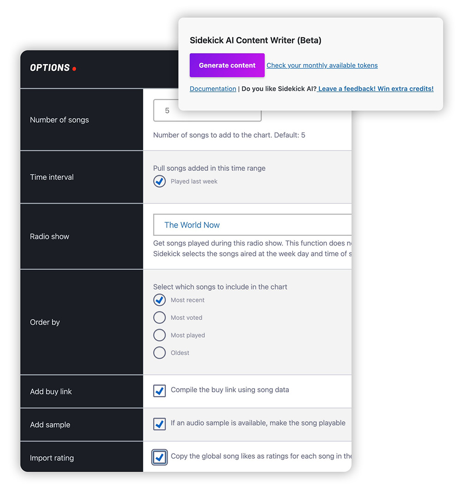The height and width of the screenshot is (497, 462).
Task: Click the red dot beside OPTIONS
Action: click(74, 69)
